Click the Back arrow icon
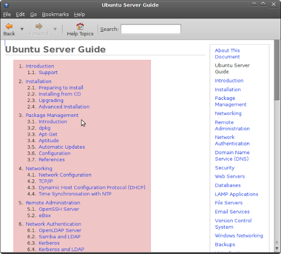 pyautogui.click(x=9, y=26)
